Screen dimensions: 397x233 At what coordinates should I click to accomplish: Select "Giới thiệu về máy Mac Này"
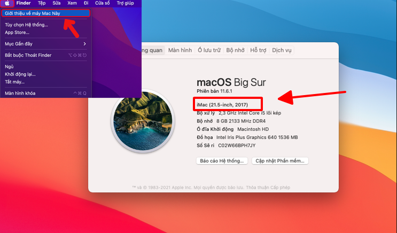point(32,12)
